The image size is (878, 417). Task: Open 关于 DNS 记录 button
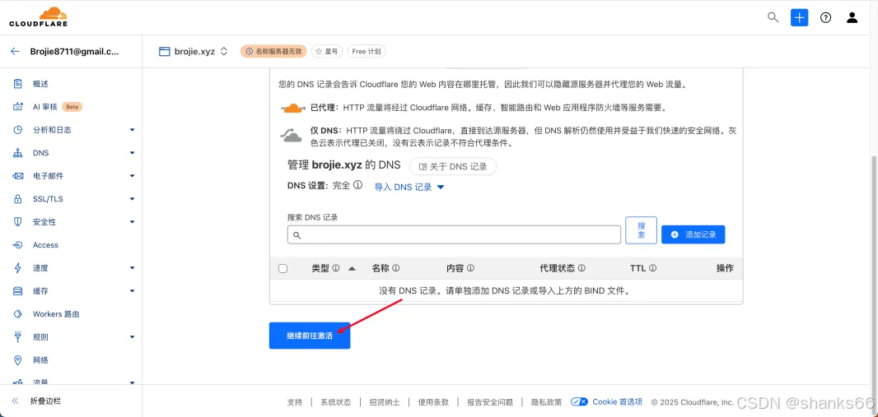pyautogui.click(x=453, y=167)
